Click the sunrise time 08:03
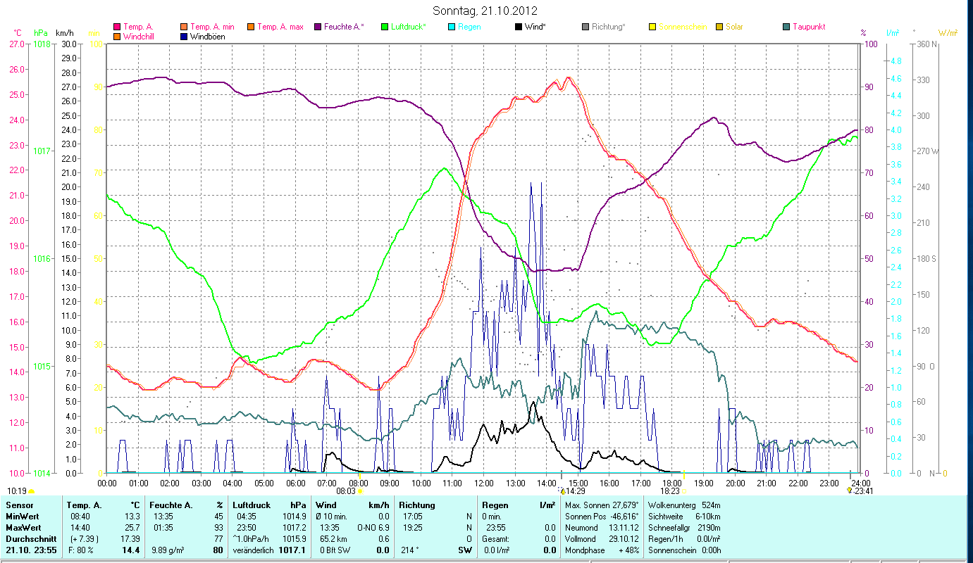The image size is (973, 563). [346, 491]
